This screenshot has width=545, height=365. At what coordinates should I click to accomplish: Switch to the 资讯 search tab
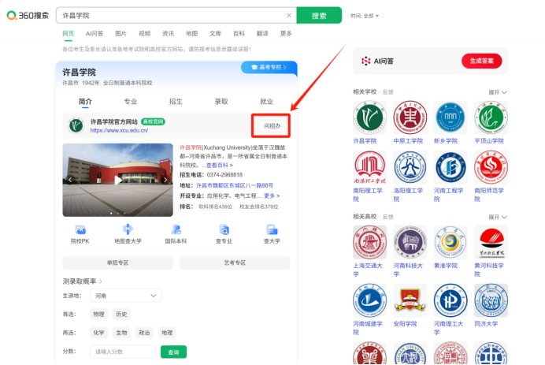168,33
